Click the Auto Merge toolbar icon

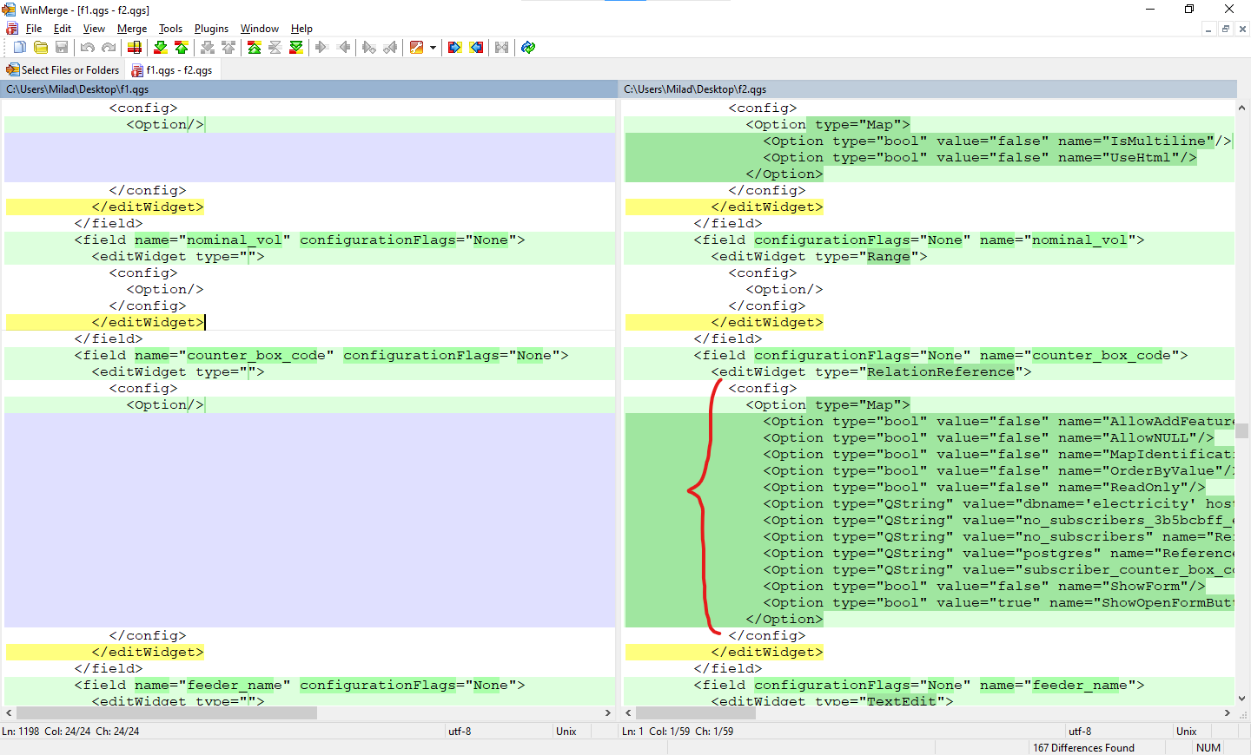click(x=501, y=47)
